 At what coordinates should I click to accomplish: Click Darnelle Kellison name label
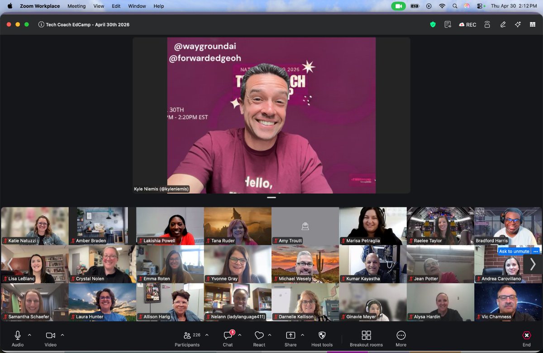(x=296, y=317)
